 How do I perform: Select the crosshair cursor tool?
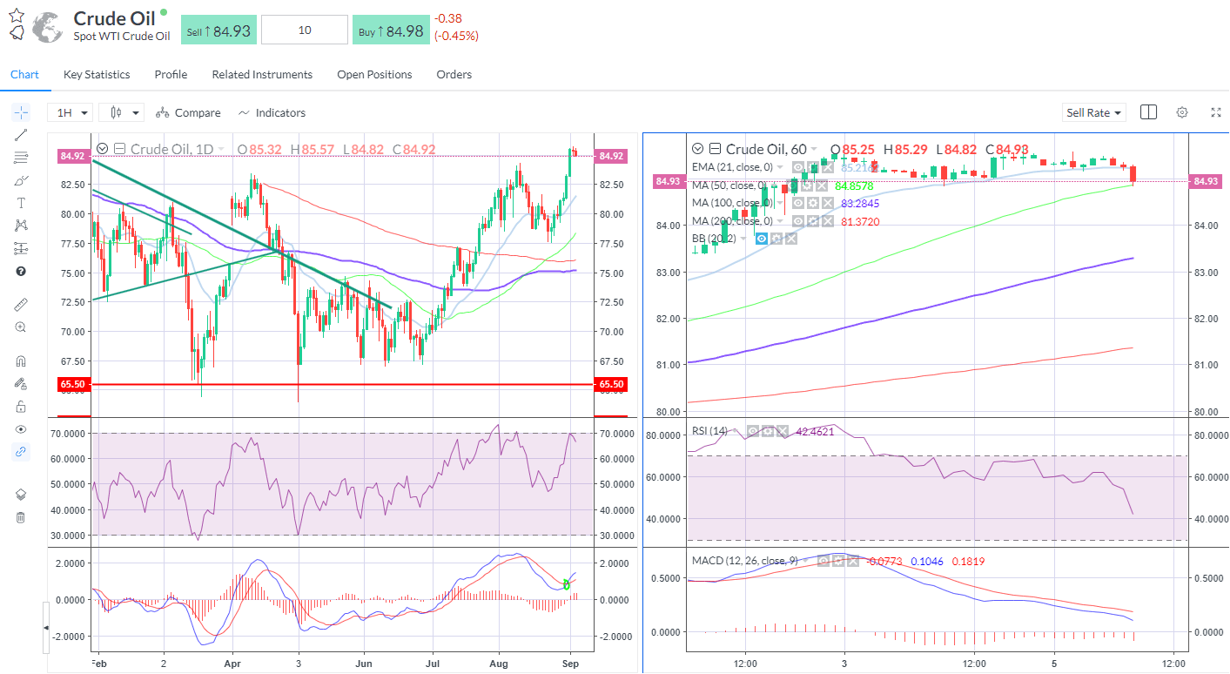coord(21,111)
